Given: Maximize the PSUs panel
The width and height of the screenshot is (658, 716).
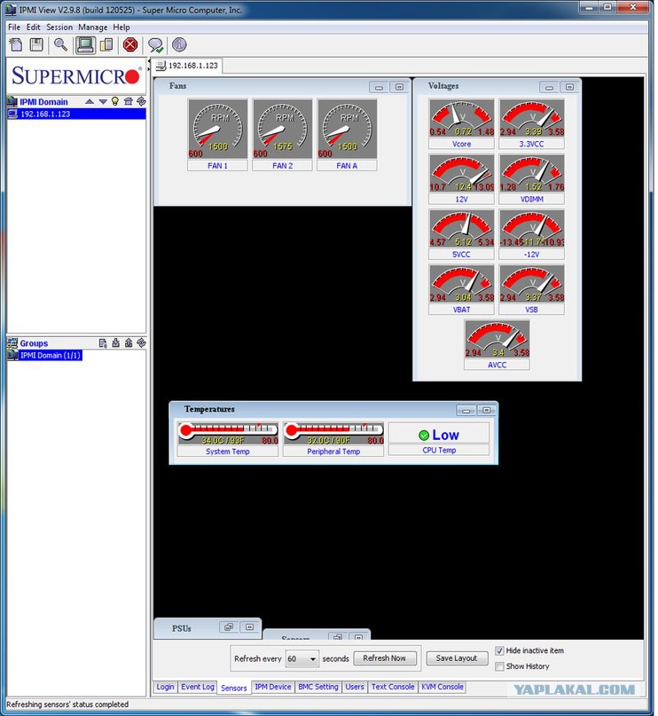Looking at the screenshot, I should 249,627.
